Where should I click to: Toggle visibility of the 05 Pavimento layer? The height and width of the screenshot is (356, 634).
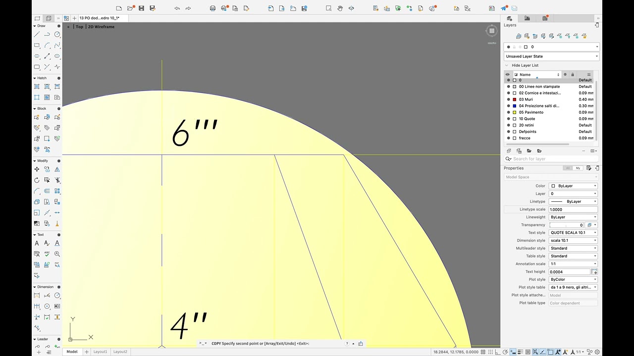(x=508, y=112)
